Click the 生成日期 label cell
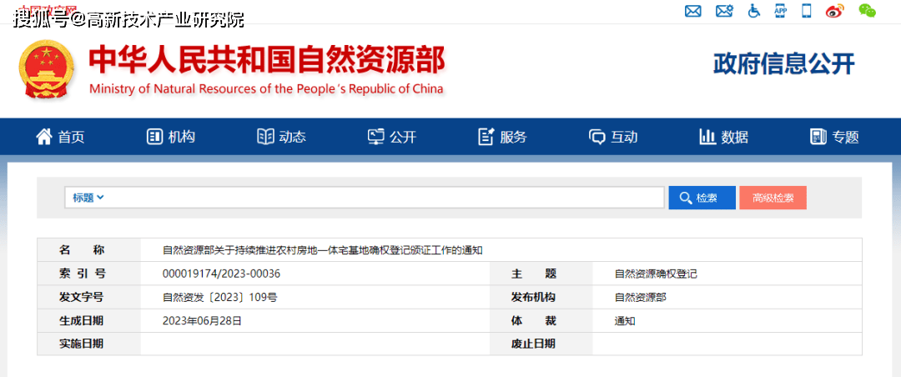Screen dimensions: 901x377 pos(89,320)
